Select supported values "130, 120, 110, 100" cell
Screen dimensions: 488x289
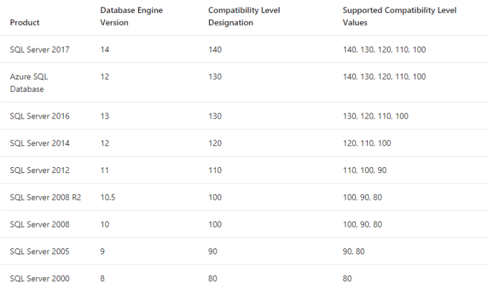[375, 116]
